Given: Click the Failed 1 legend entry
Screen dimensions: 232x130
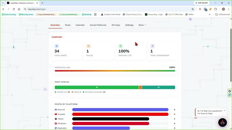Looking at the screenshot, I should (76, 92).
